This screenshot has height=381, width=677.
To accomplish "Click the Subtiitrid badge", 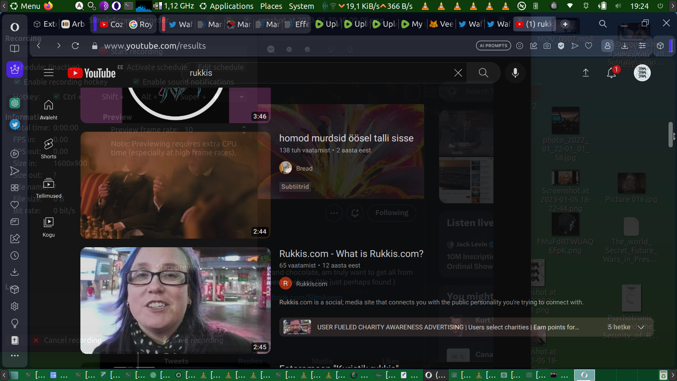I will click(295, 187).
